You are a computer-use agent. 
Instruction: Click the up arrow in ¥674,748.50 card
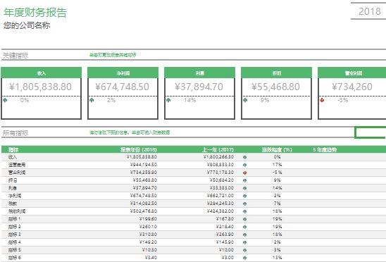(92, 100)
